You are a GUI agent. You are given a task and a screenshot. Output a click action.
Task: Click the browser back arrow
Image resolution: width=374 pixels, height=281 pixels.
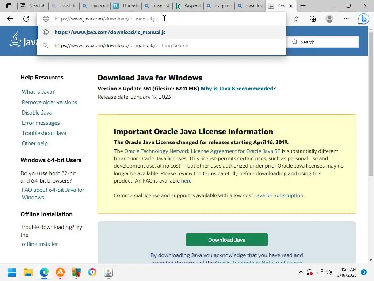coord(10,19)
